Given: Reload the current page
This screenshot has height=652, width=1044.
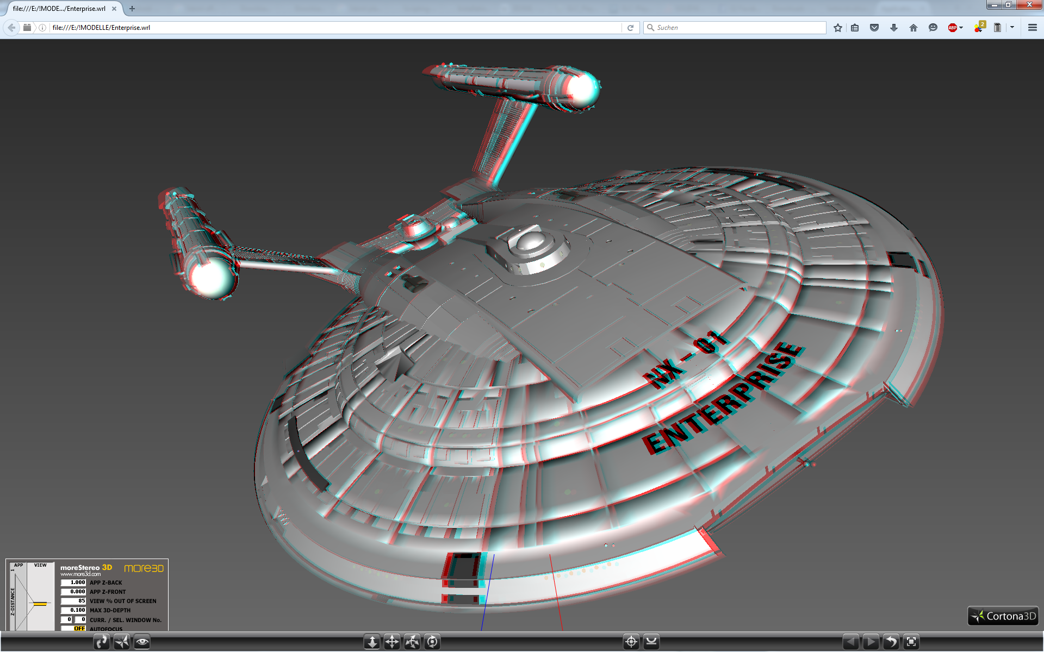Looking at the screenshot, I should tap(631, 28).
